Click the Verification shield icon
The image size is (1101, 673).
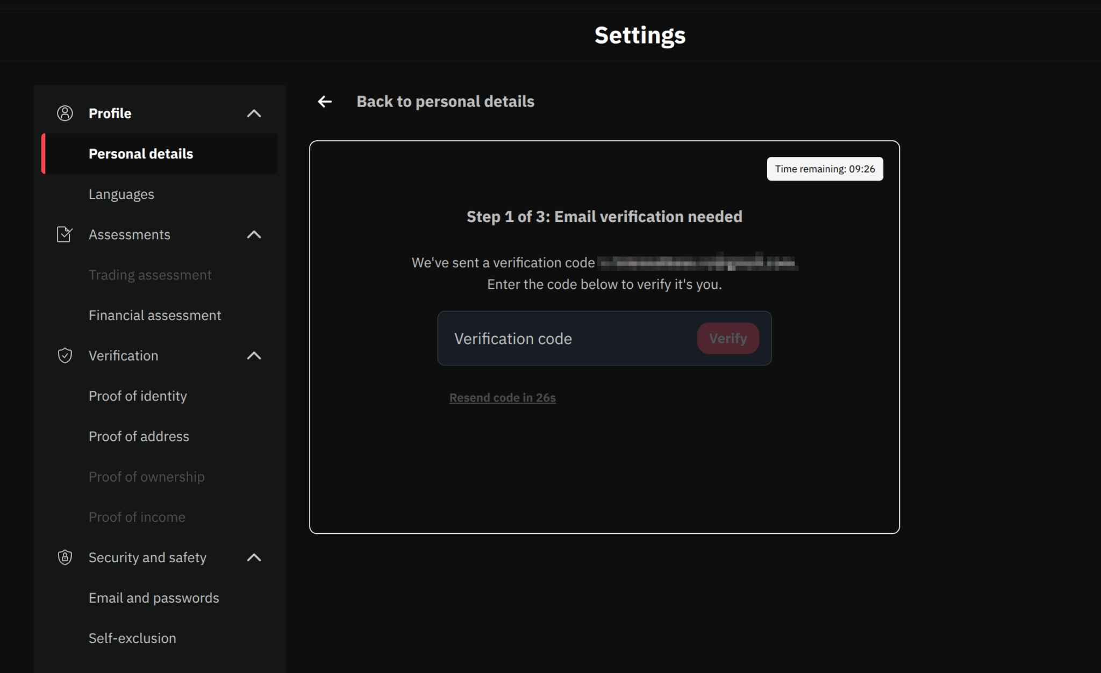click(65, 355)
